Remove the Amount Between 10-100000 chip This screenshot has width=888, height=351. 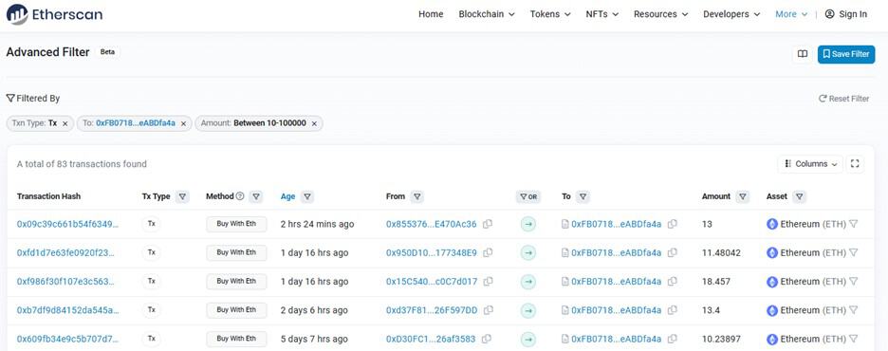coord(314,123)
